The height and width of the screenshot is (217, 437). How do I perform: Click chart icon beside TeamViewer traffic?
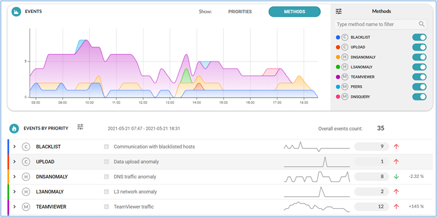[x=106, y=207]
